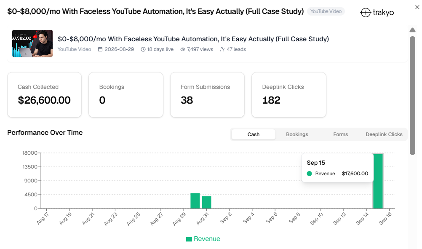Viewport: 422px width, 249px height.
Task: Click the '18 days live' text
Action: [x=160, y=49]
